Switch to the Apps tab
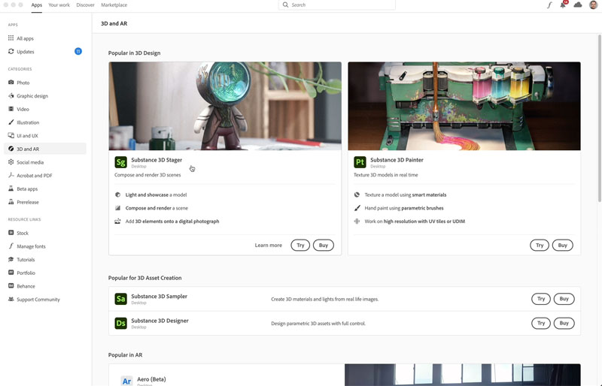 pos(36,5)
